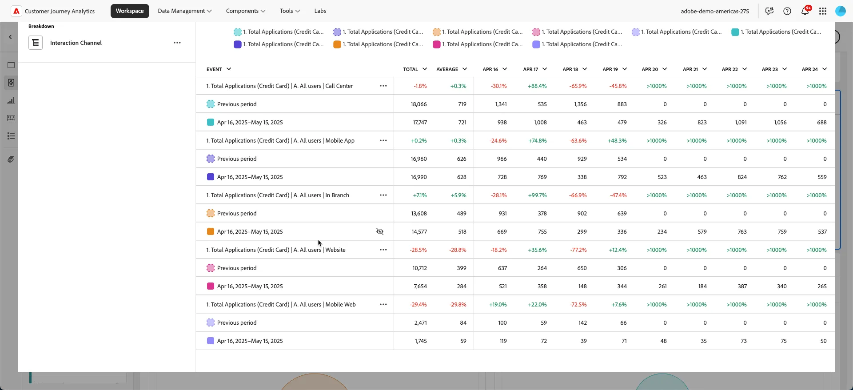Open more options for the Mobile App row
Viewport: 853px width, 390px height.
coord(383,140)
